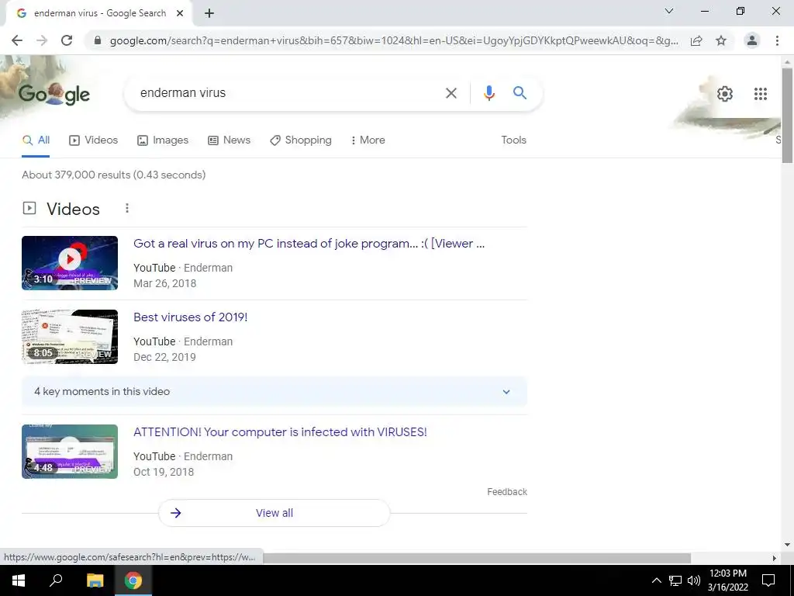Clear the search box with X
The height and width of the screenshot is (596, 794).
click(x=451, y=93)
